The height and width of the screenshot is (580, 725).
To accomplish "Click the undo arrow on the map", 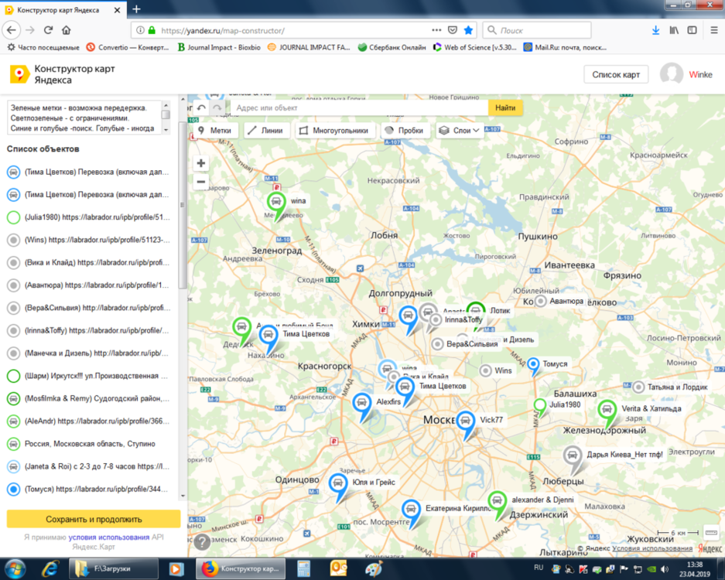I will tap(202, 108).
